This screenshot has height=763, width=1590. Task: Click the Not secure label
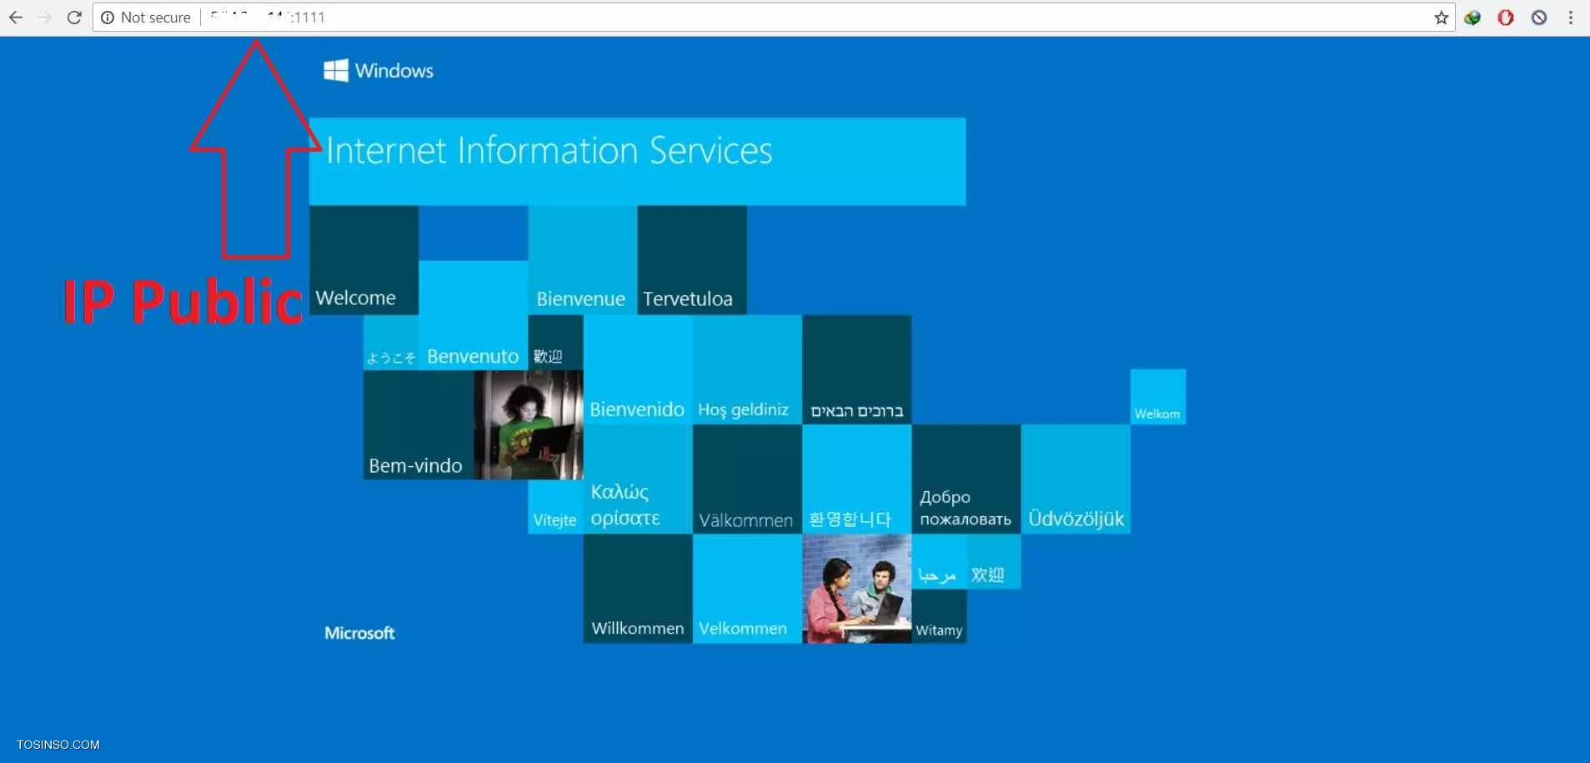155,18
